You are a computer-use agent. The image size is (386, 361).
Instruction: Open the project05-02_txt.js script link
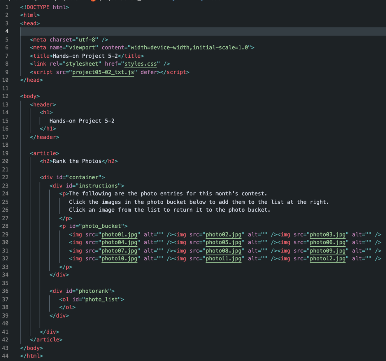click(103, 72)
